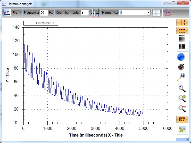Image resolution: width=191 pixels, height=143 pixels.
Task: Expand the palette brush dropdown arrow
Action: 187,67
